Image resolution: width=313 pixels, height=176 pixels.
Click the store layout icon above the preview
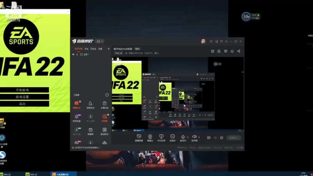click(212, 51)
